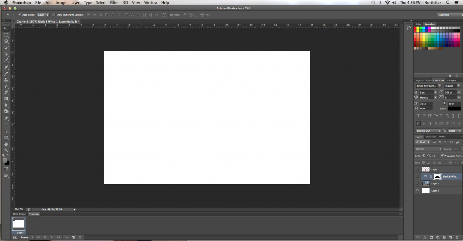The image size is (463, 241).
Task: Select the Hand tool
Action: click(6, 144)
